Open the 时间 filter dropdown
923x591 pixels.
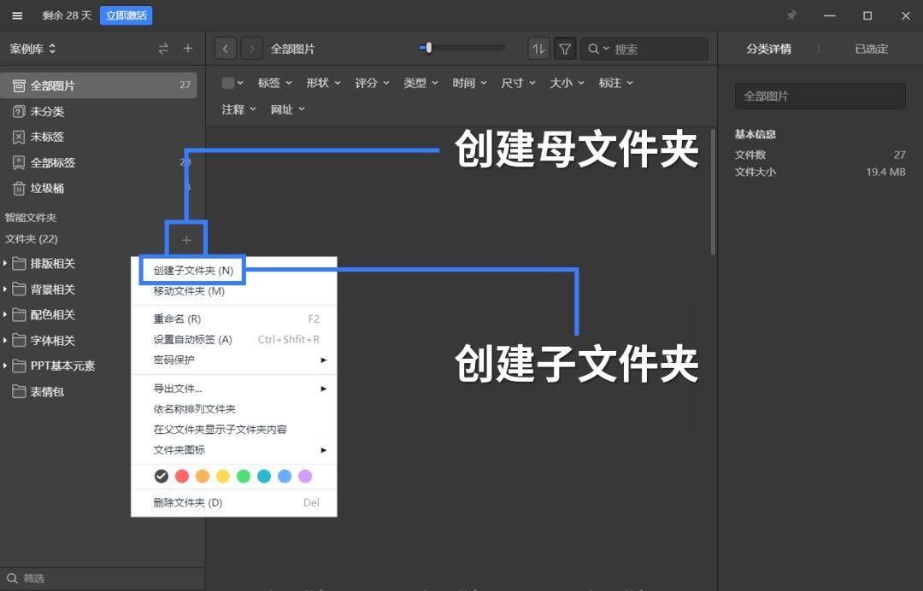pos(470,83)
